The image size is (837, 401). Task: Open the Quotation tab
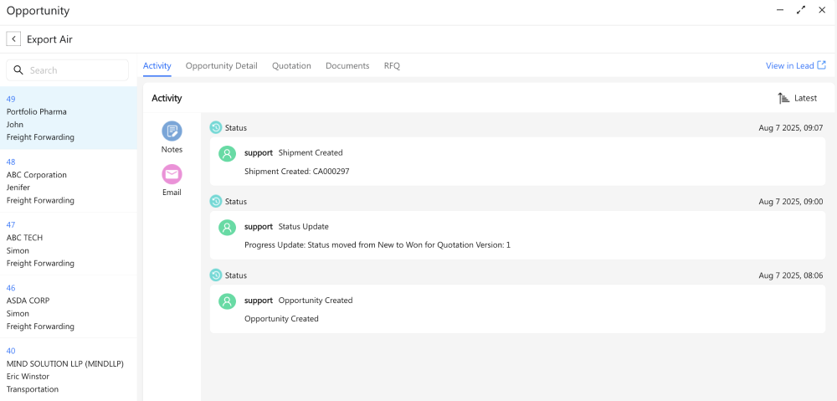[291, 65]
